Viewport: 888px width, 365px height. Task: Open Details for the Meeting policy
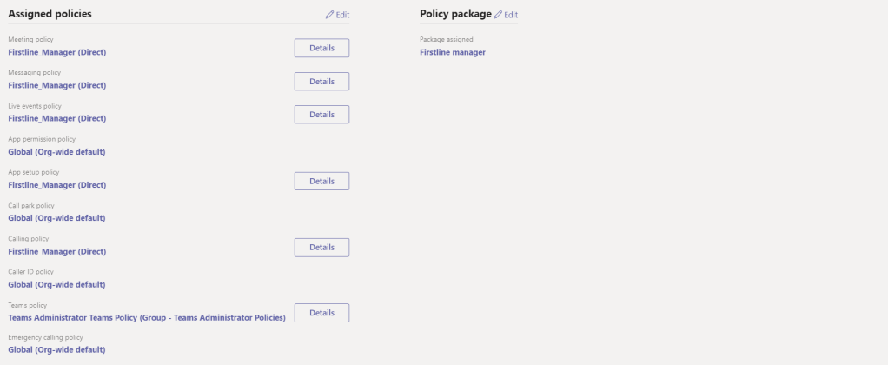click(x=321, y=48)
